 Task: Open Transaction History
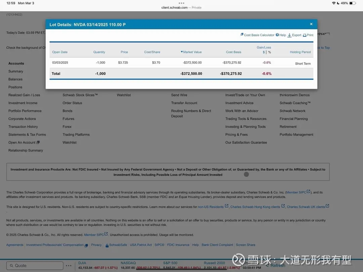[x=23, y=127]
